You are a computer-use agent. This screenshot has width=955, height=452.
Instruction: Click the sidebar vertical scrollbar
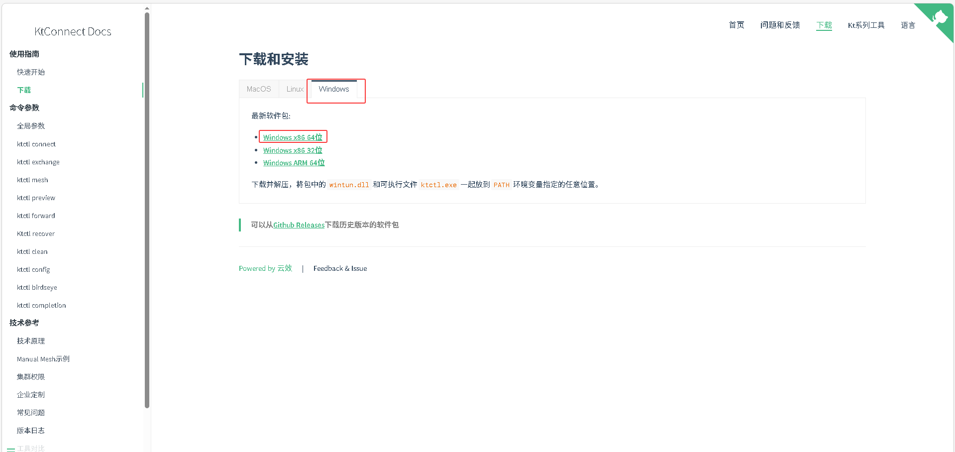147,210
